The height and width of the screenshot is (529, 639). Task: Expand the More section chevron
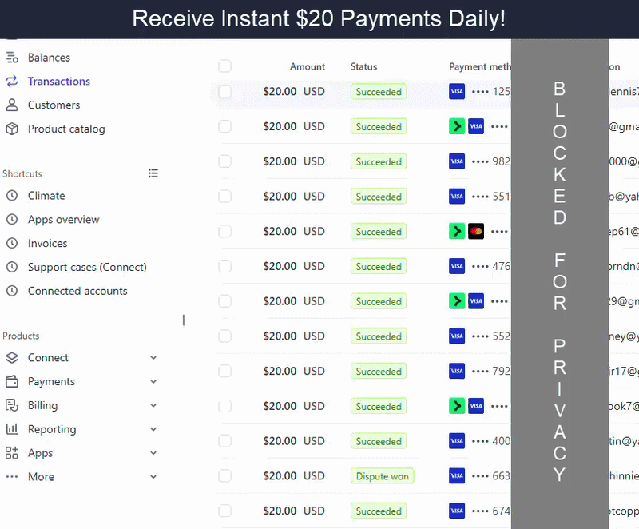tap(153, 477)
